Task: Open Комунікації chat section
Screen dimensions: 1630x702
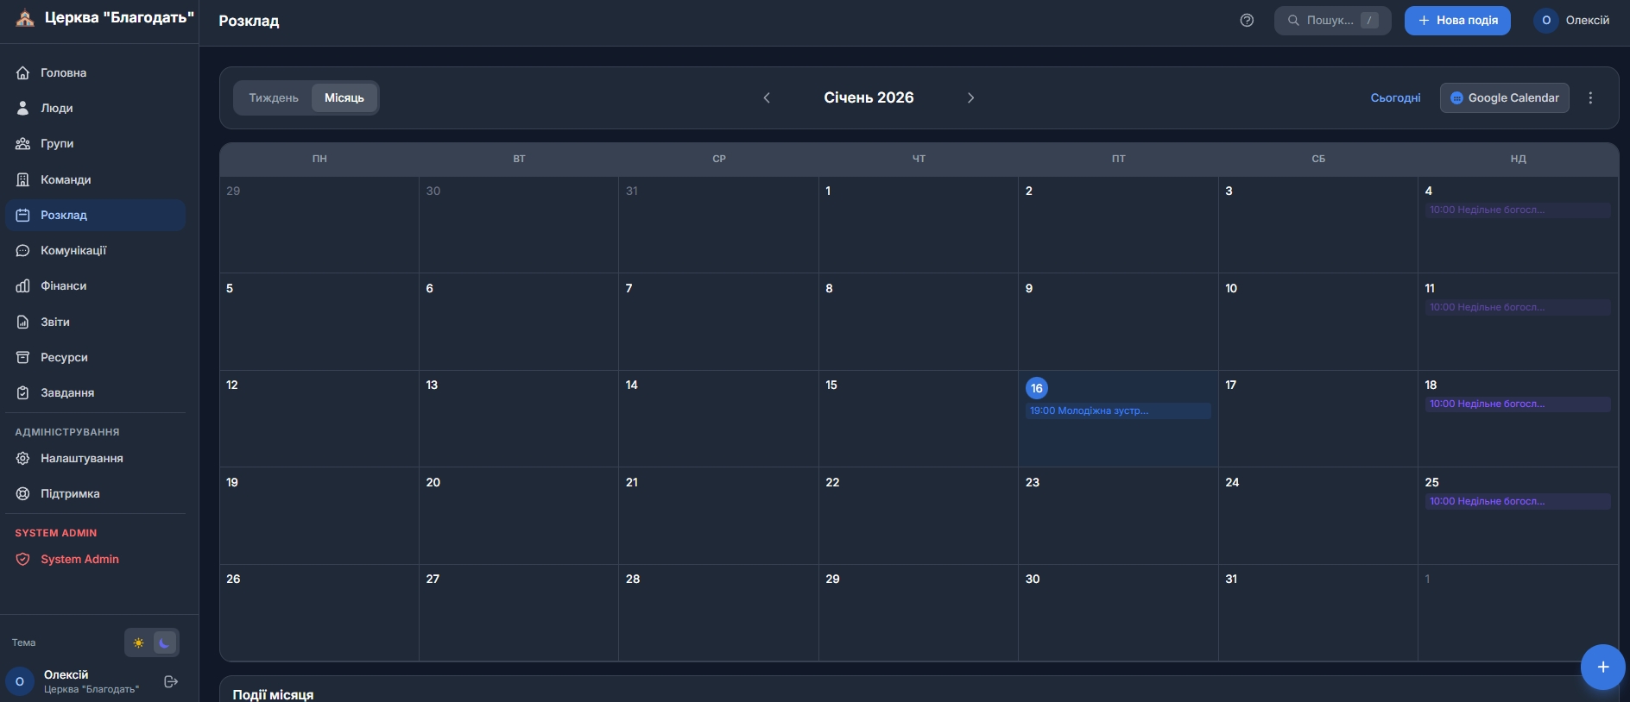Action: click(73, 251)
